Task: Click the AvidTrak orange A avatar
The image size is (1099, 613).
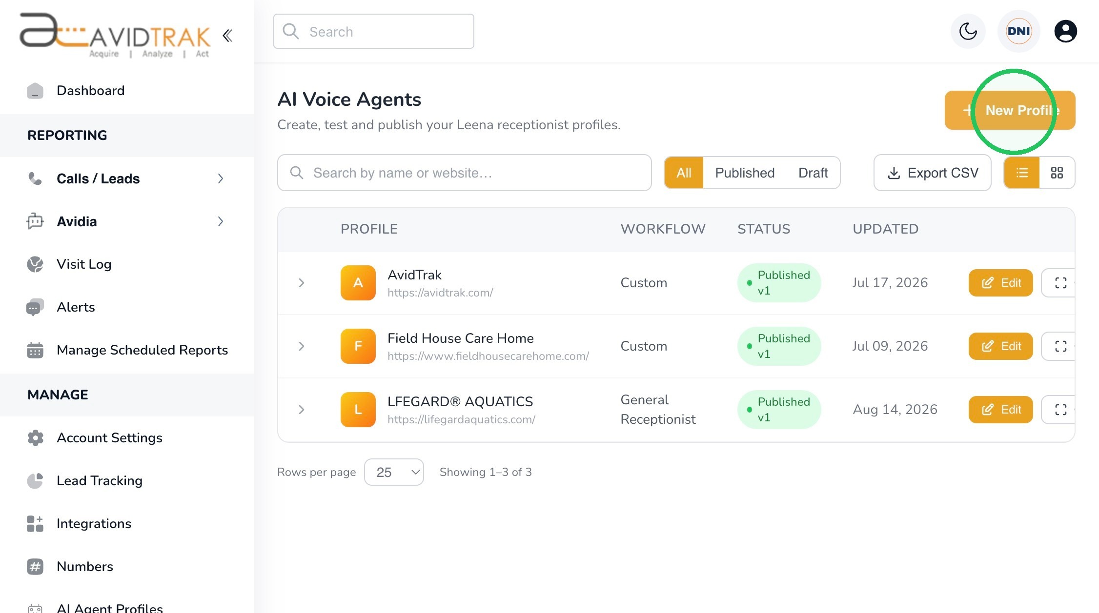Action: [358, 283]
